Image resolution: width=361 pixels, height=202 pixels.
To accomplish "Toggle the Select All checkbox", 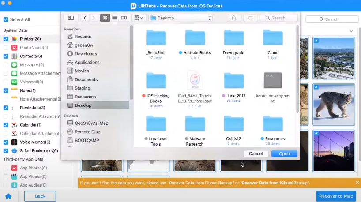I will point(6,19).
